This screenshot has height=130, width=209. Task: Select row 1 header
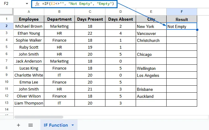coord(7,19)
